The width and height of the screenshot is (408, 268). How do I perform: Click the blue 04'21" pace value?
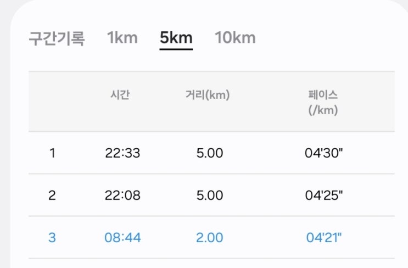click(323, 238)
